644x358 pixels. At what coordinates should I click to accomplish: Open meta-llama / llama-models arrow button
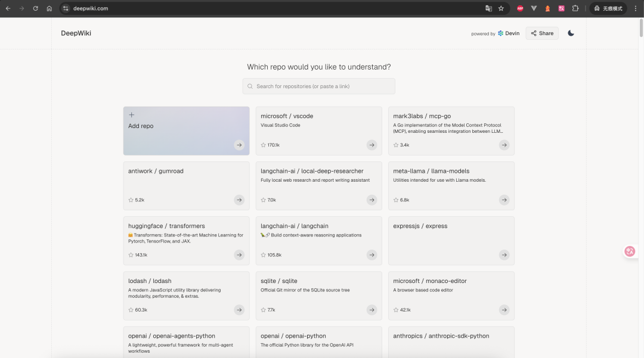pos(504,200)
